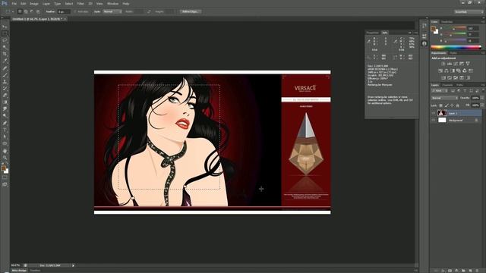The height and width of the screenshot is (273, 486).
Task: Toggle Lock transparent pixels
Action: pos(440,105)
